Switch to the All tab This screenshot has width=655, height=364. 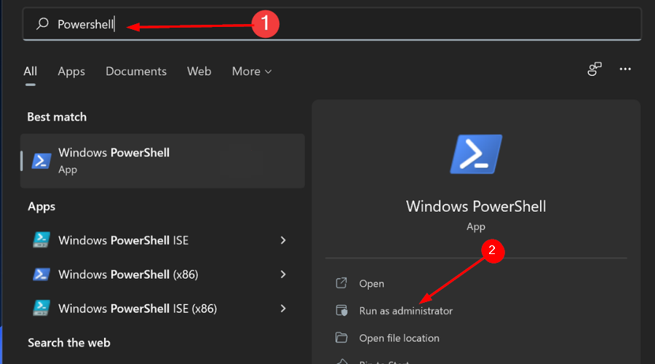coord(30,71)
